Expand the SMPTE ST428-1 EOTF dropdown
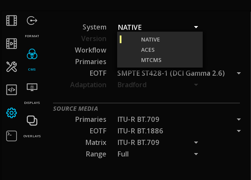Image resolution: width=251 pixels, height=180 pixels. coord(239,73)
